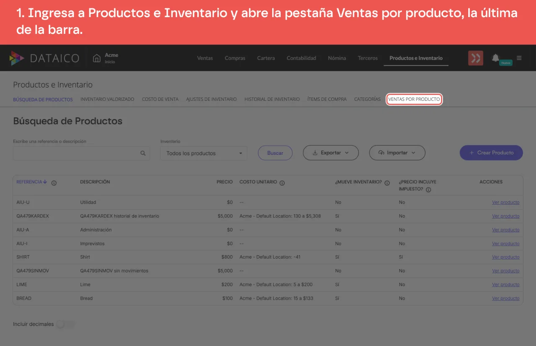Viewport: 536px width, 346px height.
Task: Open the Cartera menu
Action: pos(266,58)
